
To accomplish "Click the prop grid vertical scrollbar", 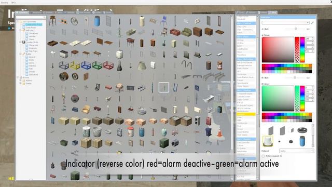I will point(232,97).
